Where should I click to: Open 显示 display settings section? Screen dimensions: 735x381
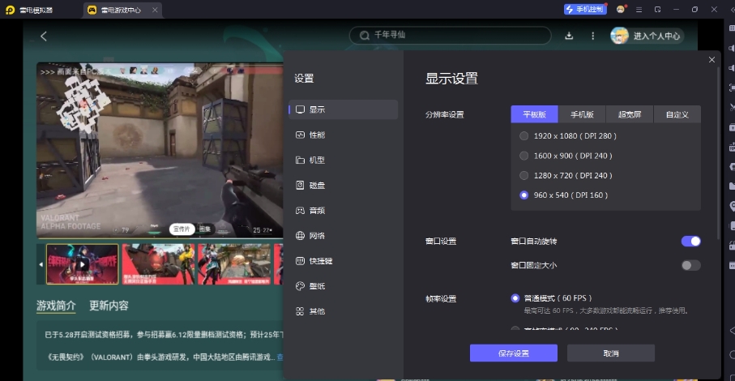(344, 109)
